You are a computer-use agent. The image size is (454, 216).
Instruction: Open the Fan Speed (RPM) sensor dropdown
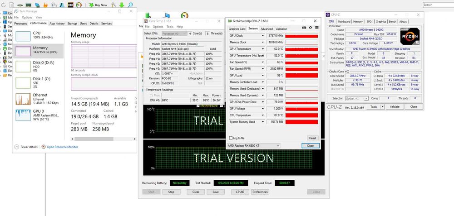pos(263,69)
